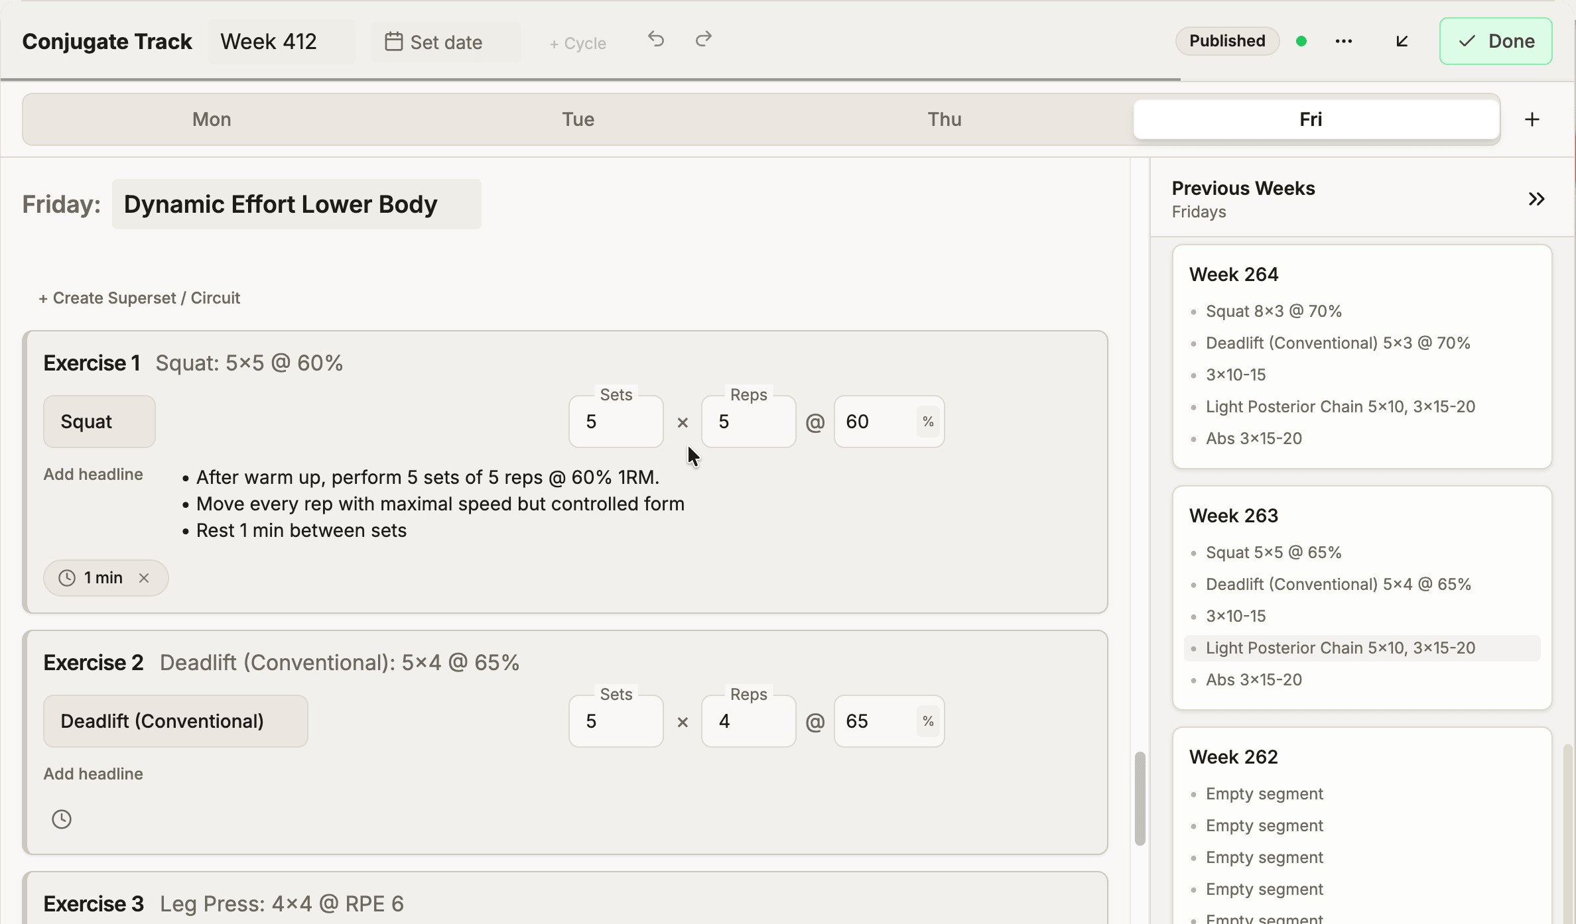Click Add headline under Deadlift
Screen dimensions: 1576x924
tap(94, 774)
